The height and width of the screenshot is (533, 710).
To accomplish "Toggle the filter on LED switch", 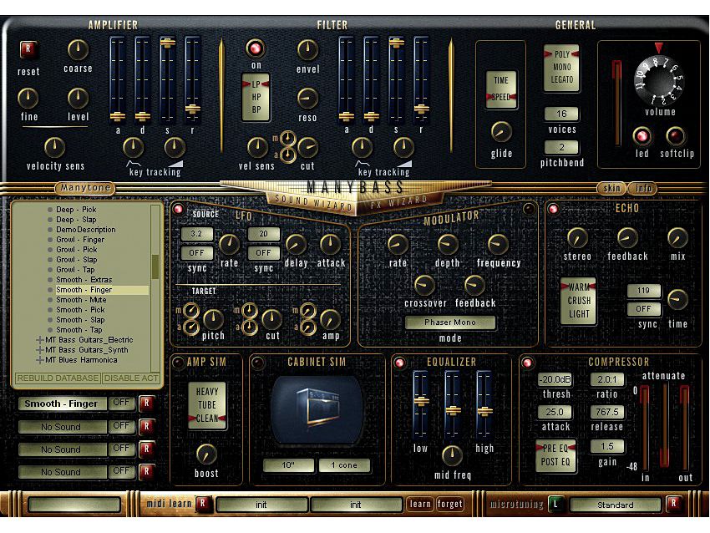I will click(x=256, y=50).
